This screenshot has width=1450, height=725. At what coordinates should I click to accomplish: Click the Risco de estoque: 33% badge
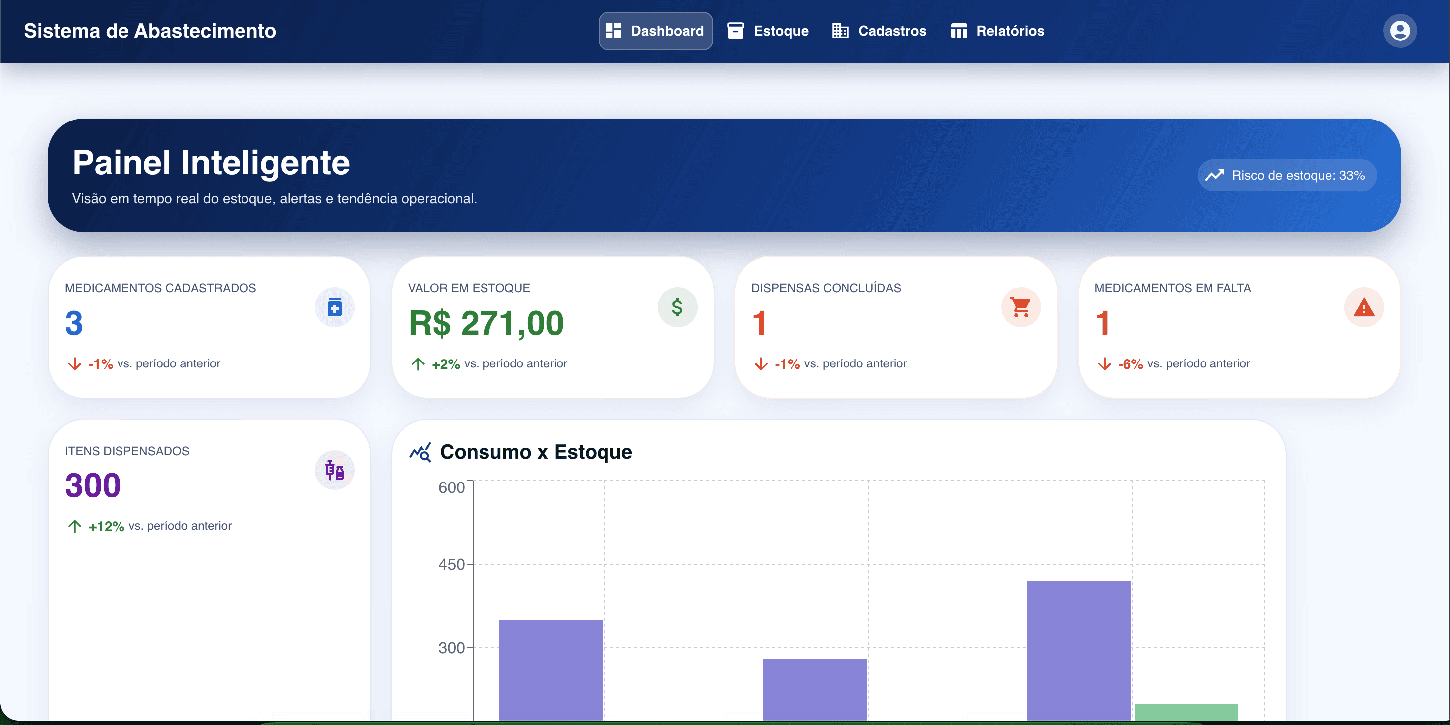click(1287, 176)
